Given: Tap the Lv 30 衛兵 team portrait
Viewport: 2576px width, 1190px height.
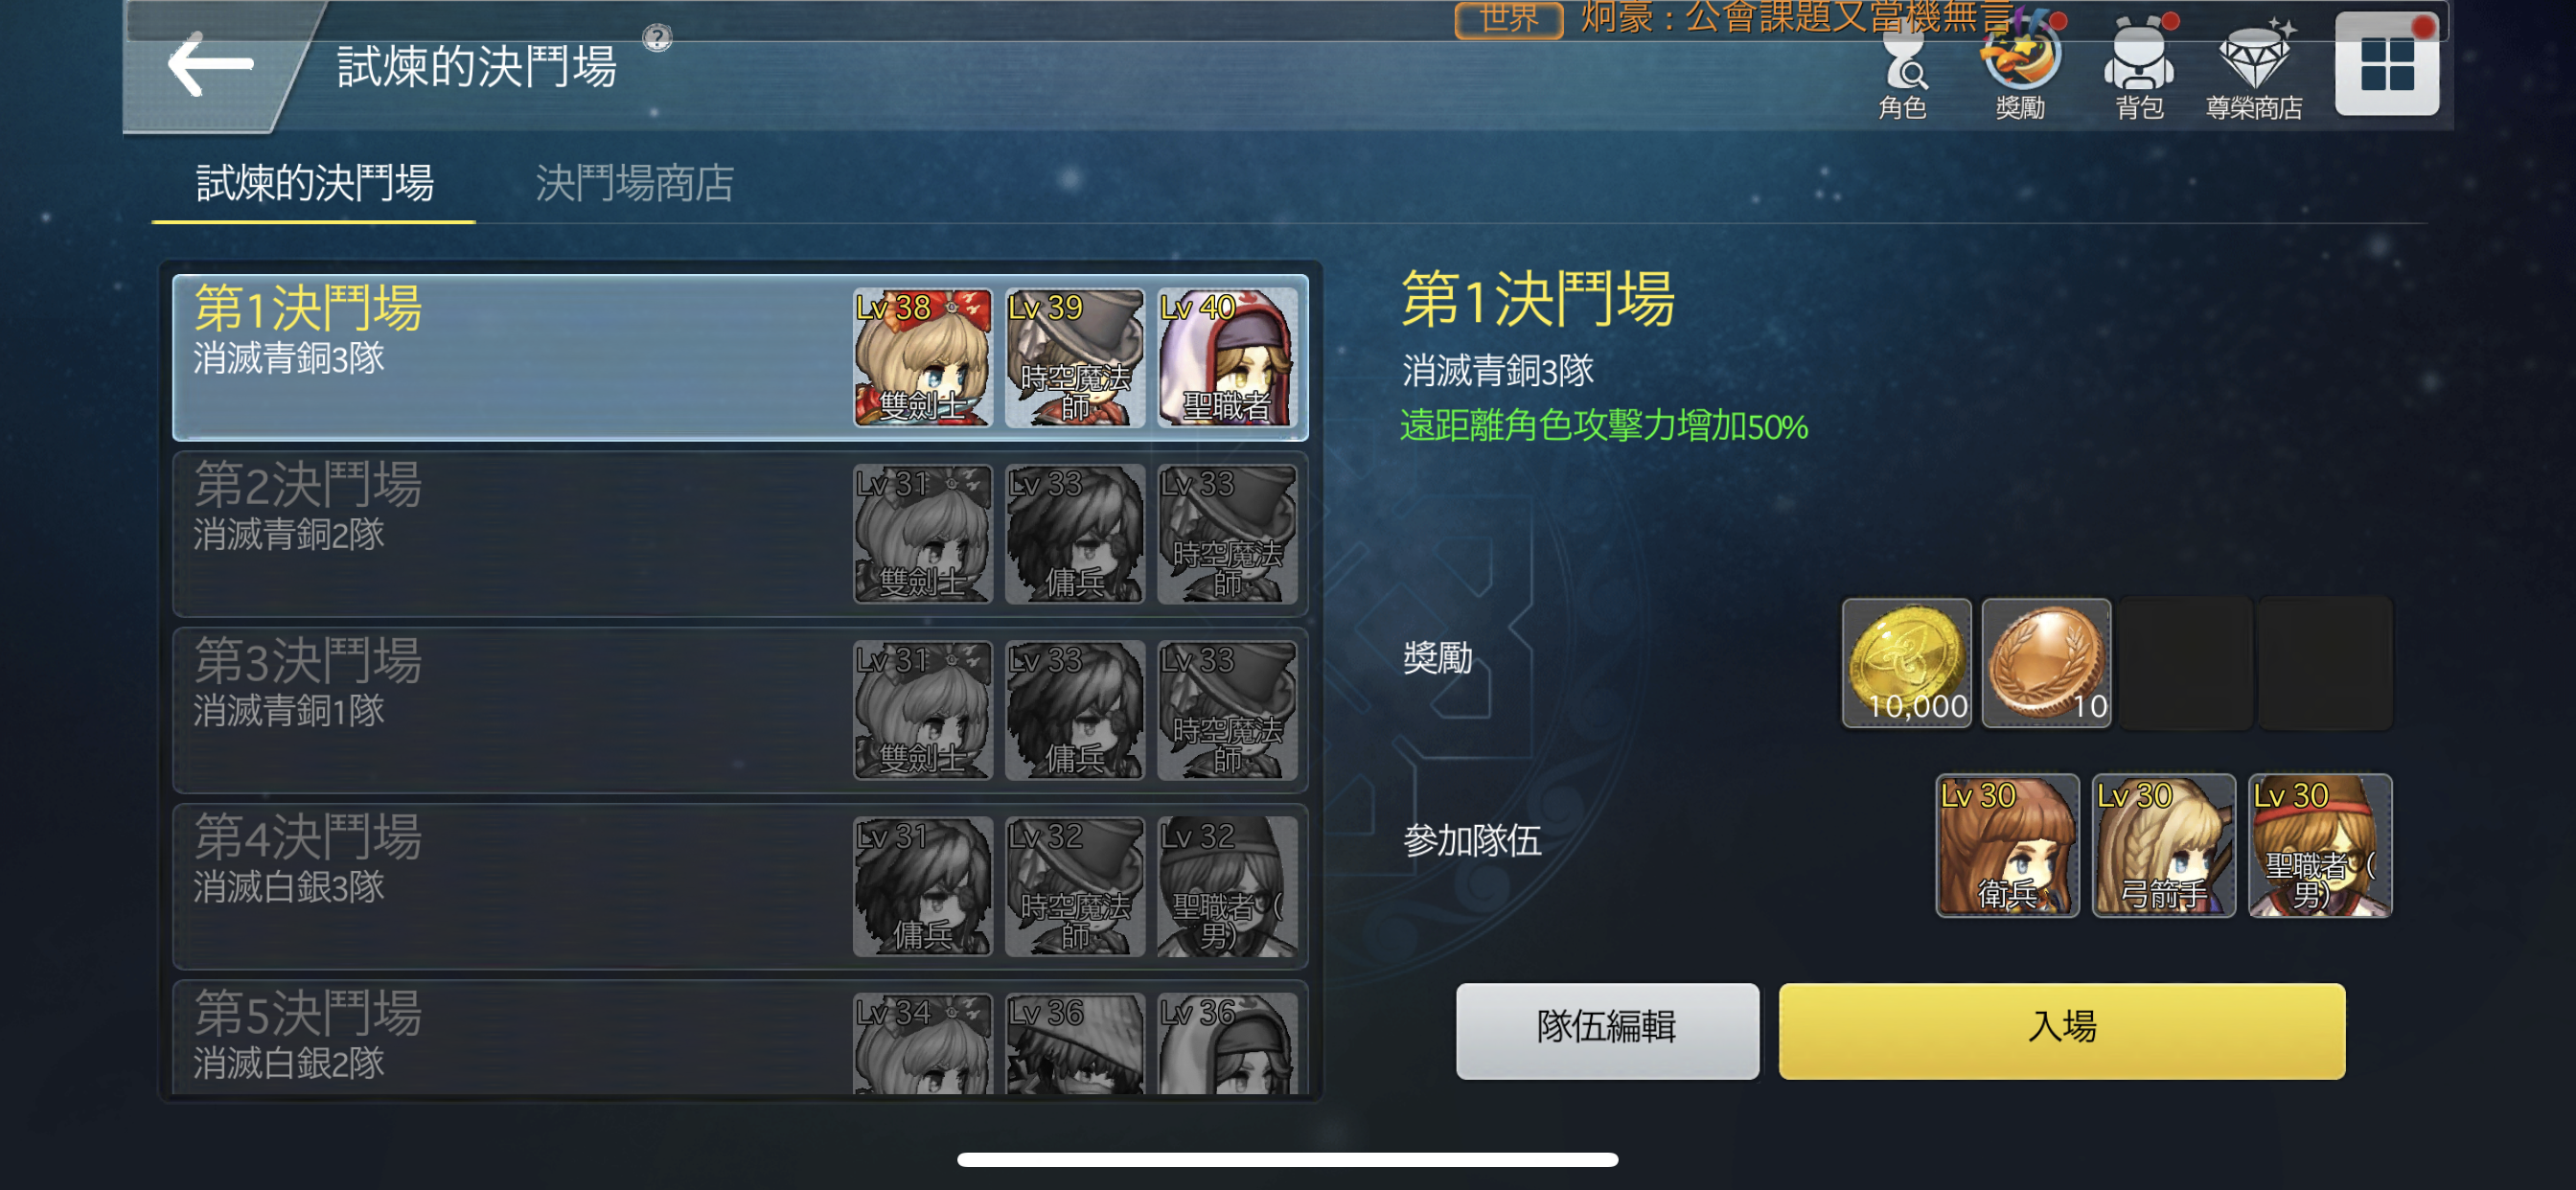Looking at the screenshot, I should (2007, 845).
